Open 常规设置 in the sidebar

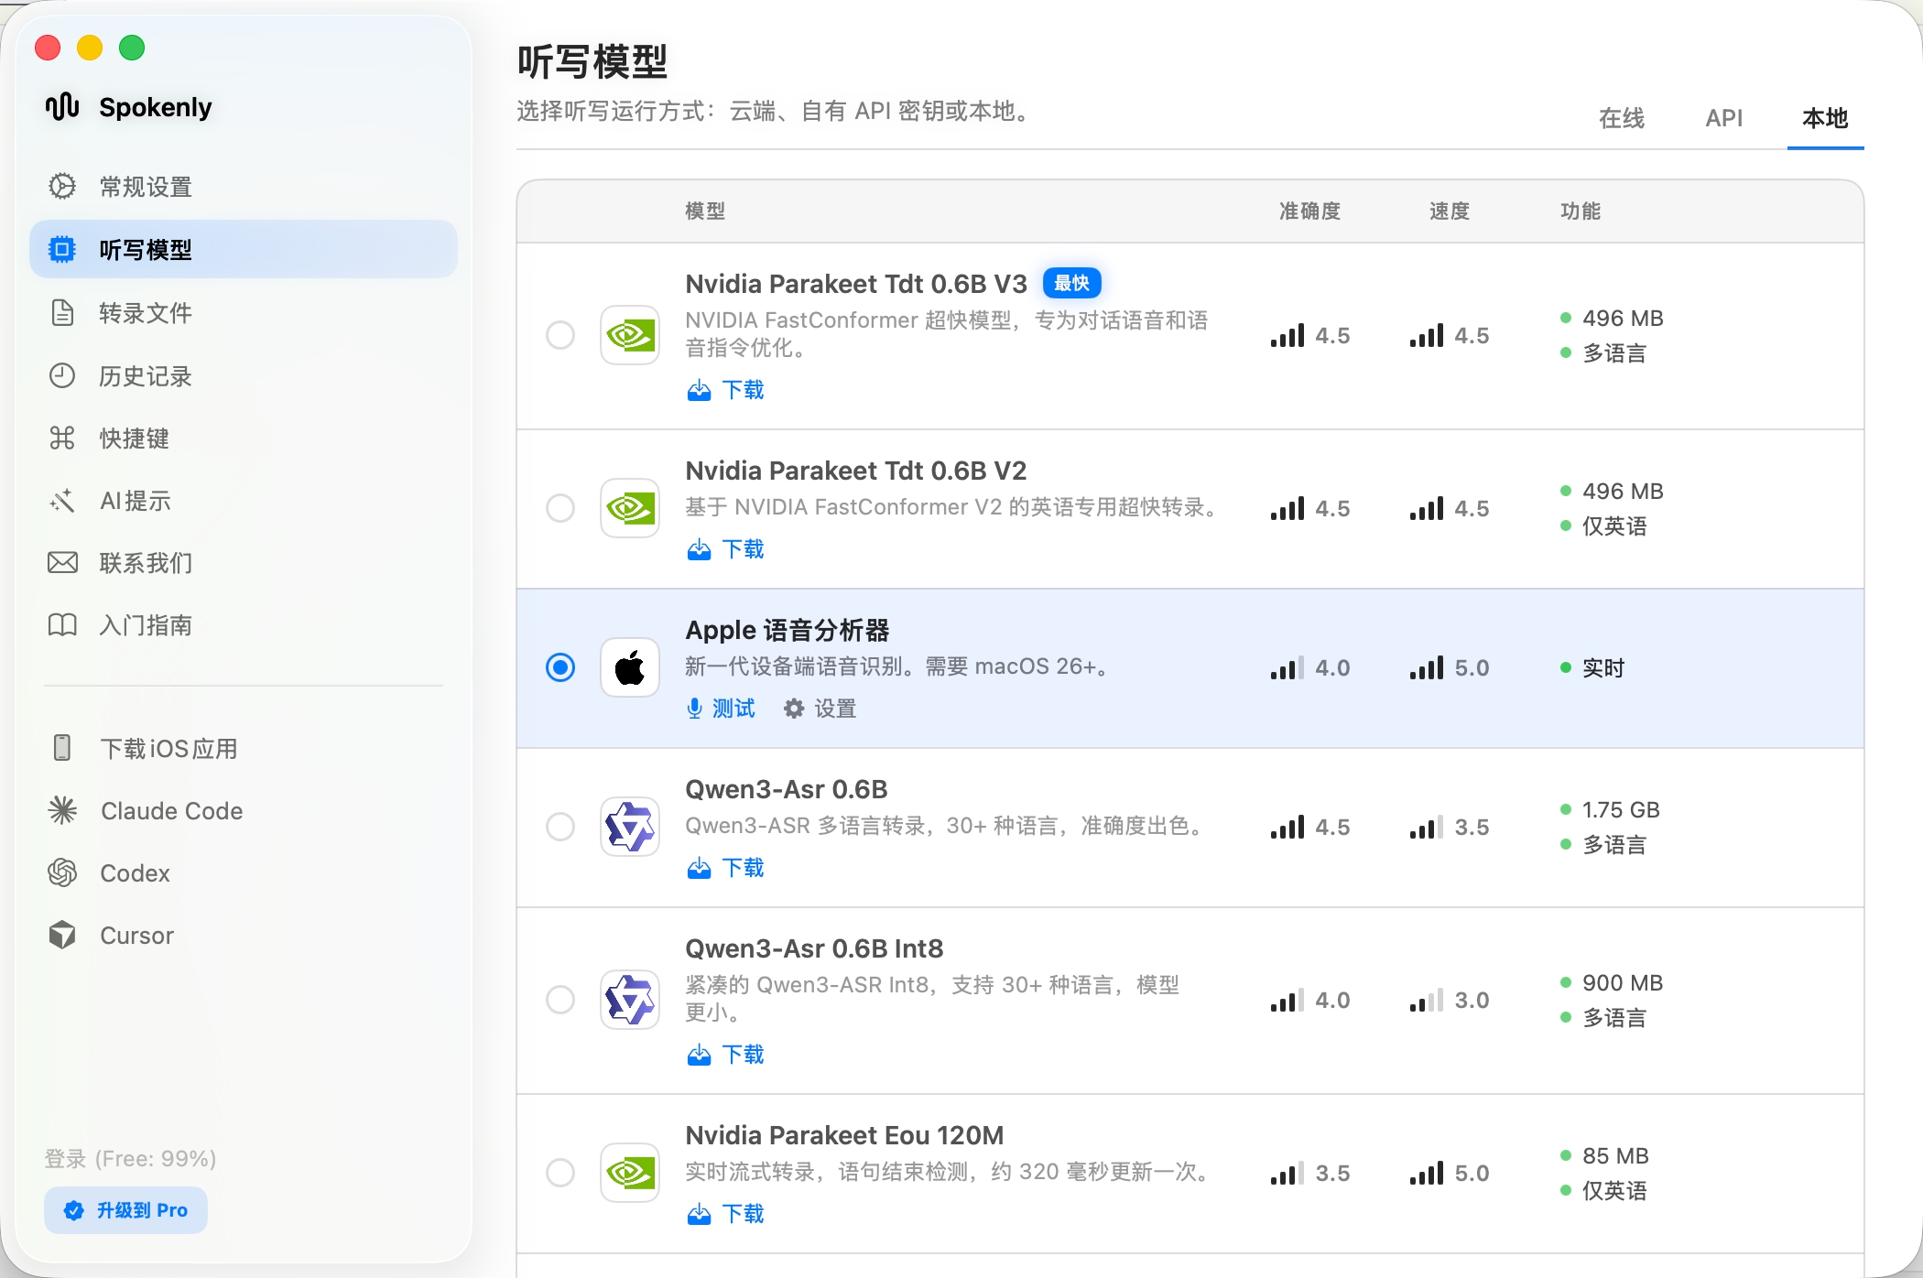click(x=244, y=187)
